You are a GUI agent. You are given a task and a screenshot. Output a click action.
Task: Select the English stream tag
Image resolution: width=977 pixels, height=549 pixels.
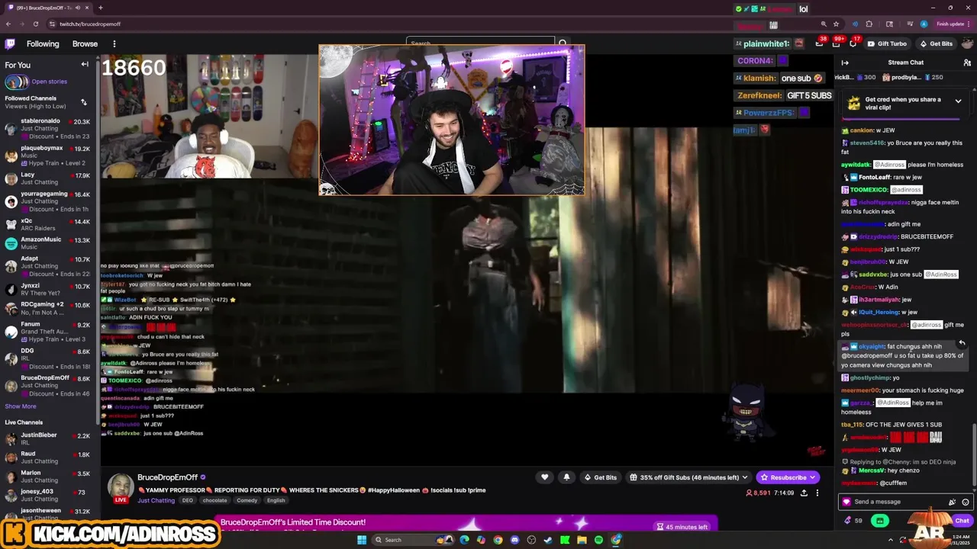click(x=276, y=501)
